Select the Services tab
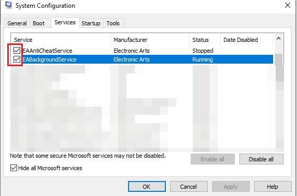This screenshot has height=196, width=297. 65,22
